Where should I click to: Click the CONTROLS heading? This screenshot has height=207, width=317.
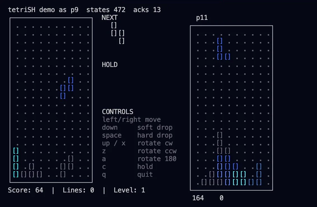coord(117,111)
